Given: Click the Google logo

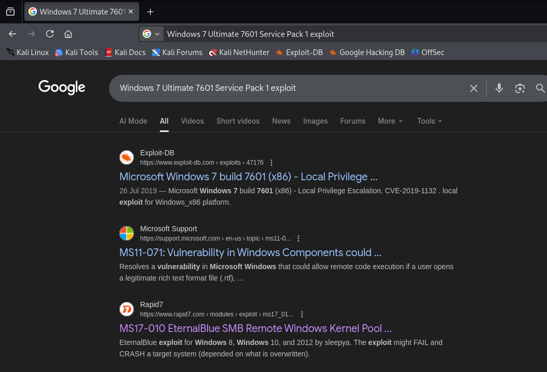Looking at the screenshot, I should tap(62, 87).
